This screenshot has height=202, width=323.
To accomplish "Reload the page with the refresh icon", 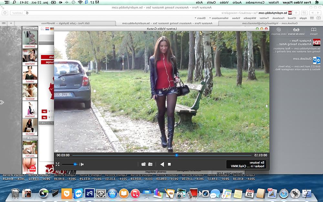I will tap(27, 13).
